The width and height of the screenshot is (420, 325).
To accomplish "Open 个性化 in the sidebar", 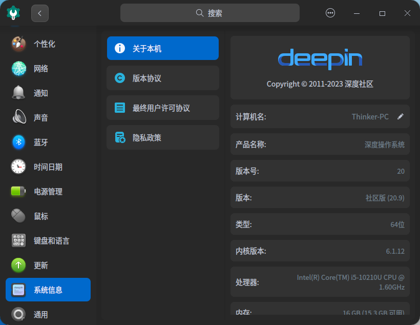I will pyautogui.click(x=48, y=44).
